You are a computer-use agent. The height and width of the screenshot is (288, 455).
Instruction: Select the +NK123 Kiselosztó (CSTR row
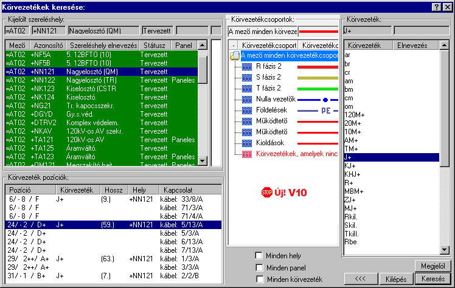(x=102, y=89)
